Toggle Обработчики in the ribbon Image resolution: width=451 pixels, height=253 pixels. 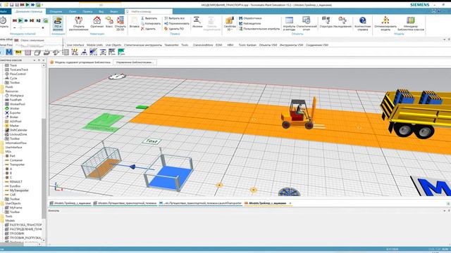click(x=249, y=18)
